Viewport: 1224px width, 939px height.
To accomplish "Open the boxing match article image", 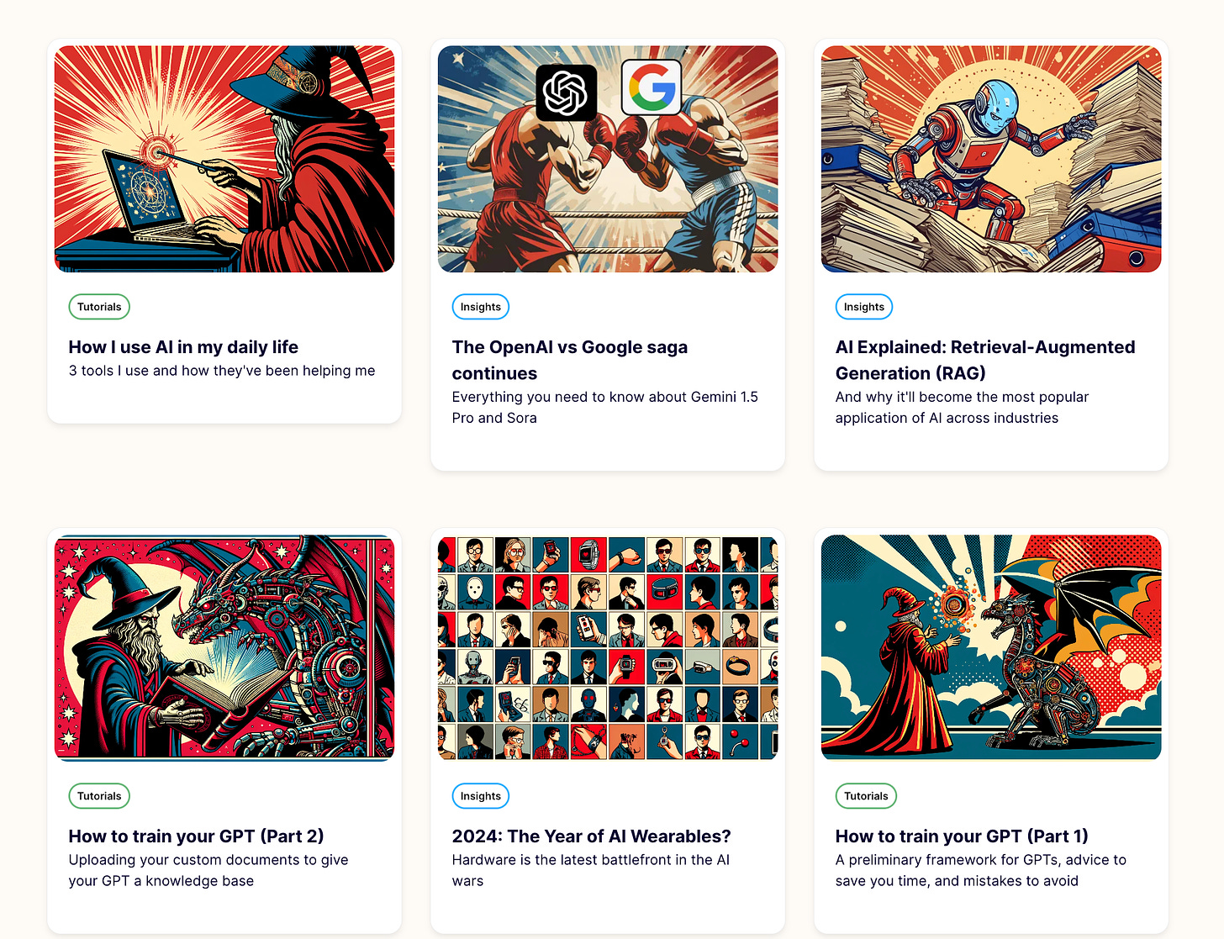I will point(608,159).
